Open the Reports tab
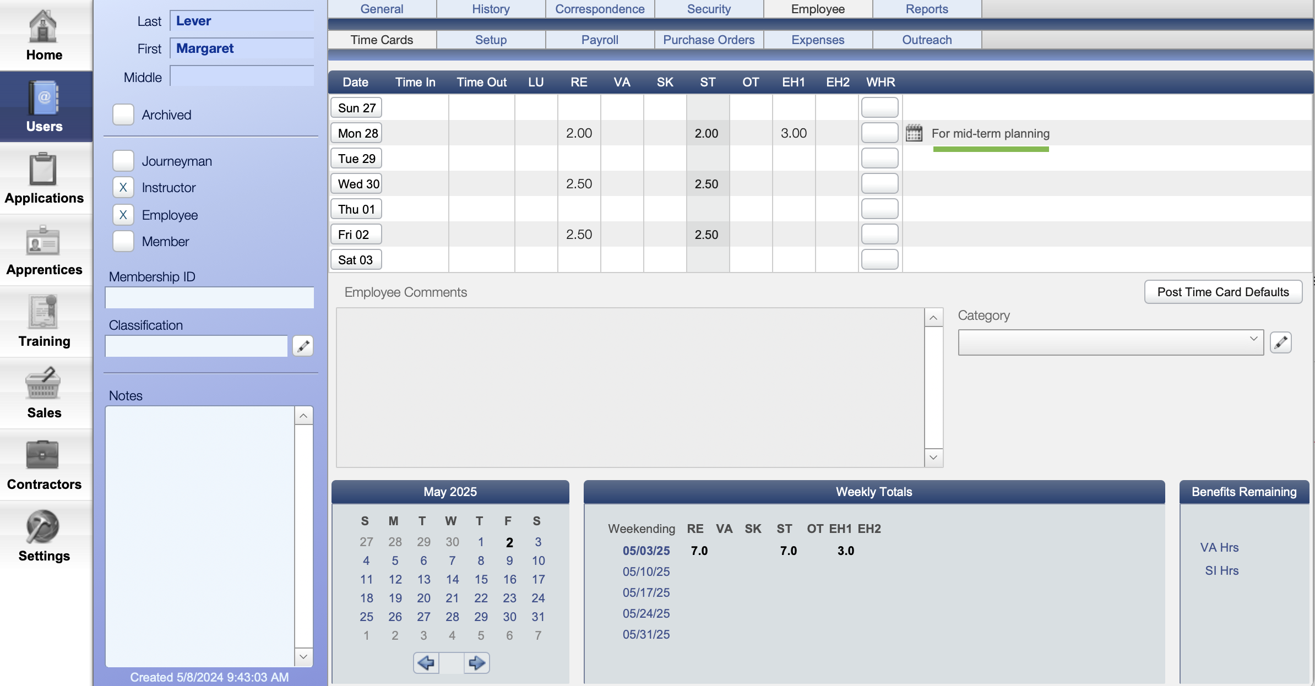1315x686 pixels. pyautogui.click(x=927, y=9)
